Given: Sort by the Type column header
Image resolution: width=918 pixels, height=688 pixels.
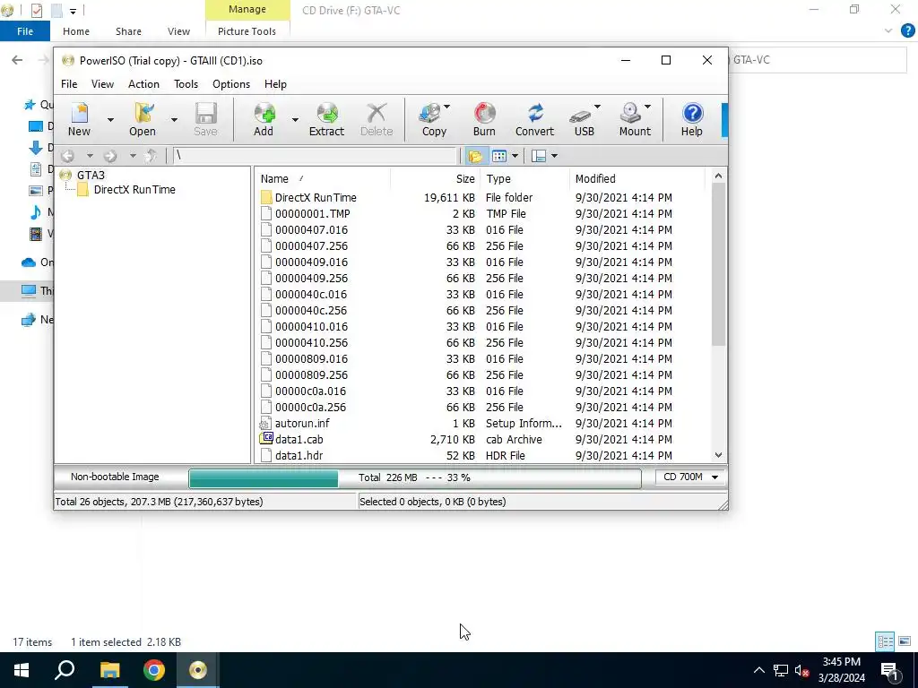Looking at the screenshot, I should click(x=524, y=179).
